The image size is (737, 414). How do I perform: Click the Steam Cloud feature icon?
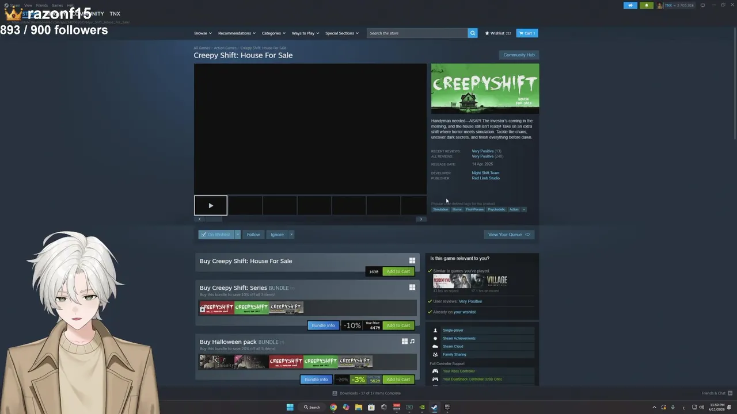click(x=435, y=346)
